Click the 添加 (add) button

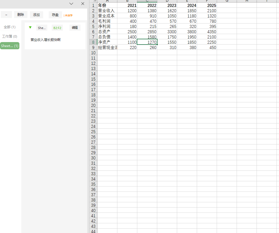[x=36, y=15]
